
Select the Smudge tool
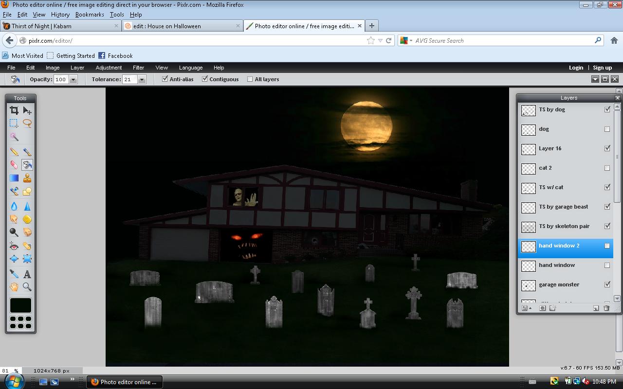[14, 219]
